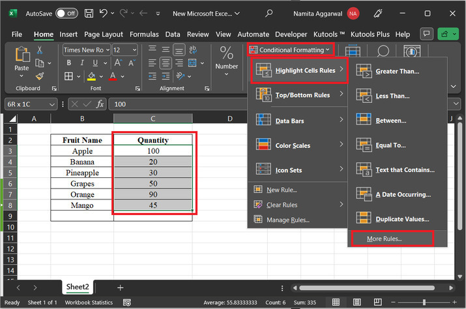Toggle Bold formatting
The image size is (466, 309).
point(68,64)
